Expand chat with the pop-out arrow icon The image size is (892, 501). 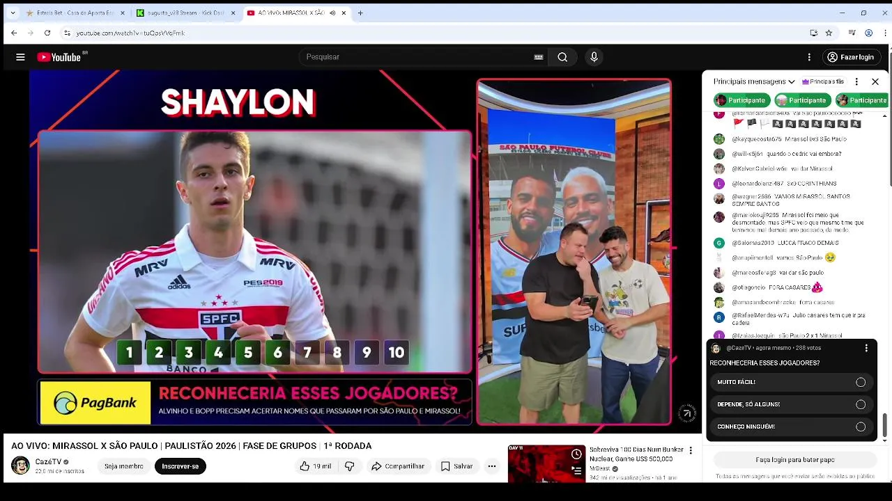[687, 413]
